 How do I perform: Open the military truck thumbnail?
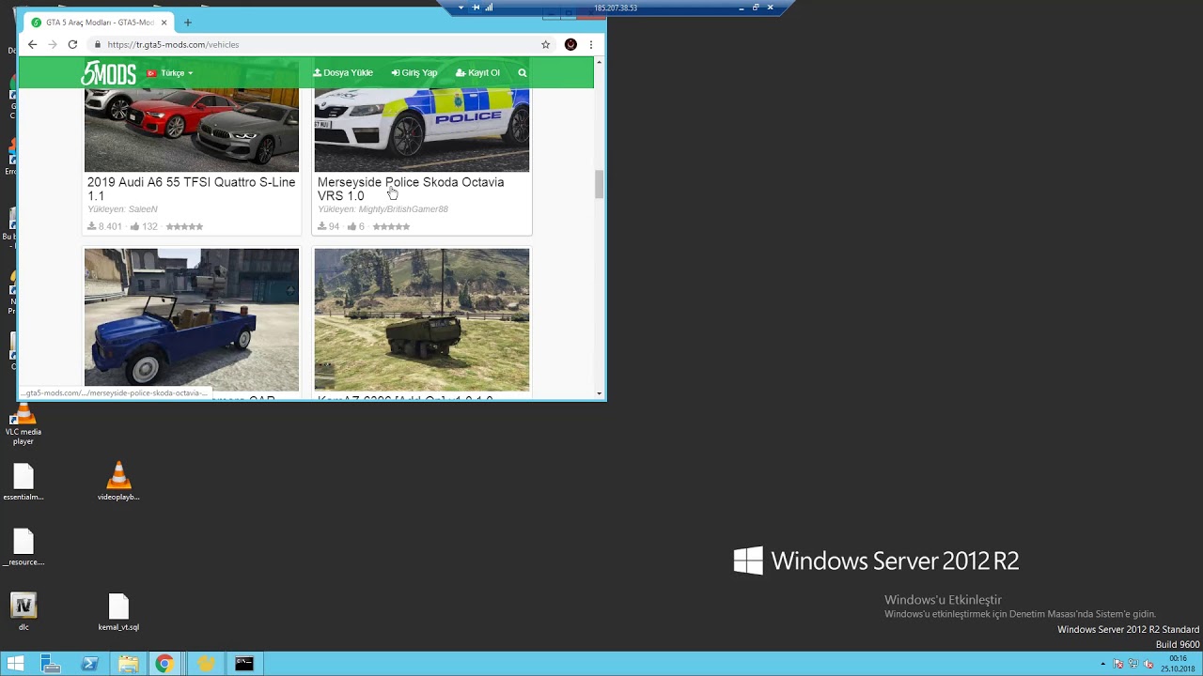pos(422,319)
